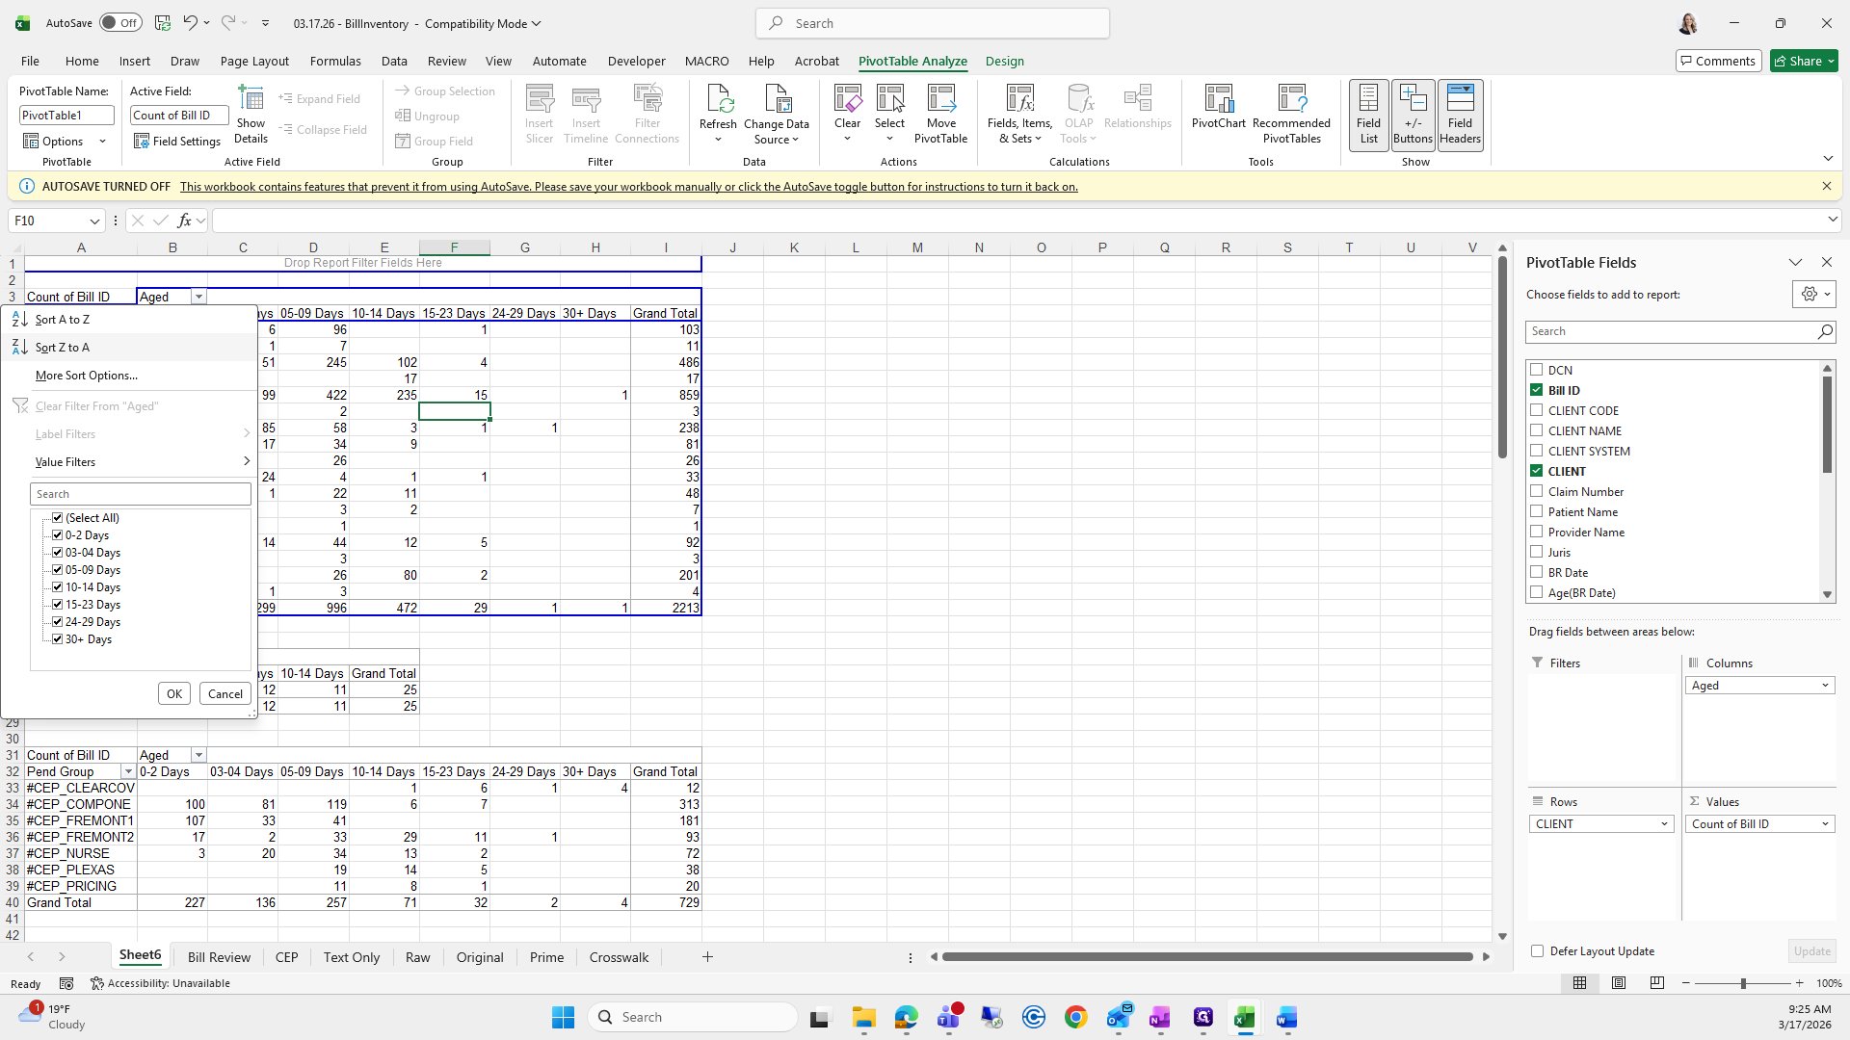Click the zoom slider handle in the status bar
The image size is (1850, 1040).
tap(1743, 983)
